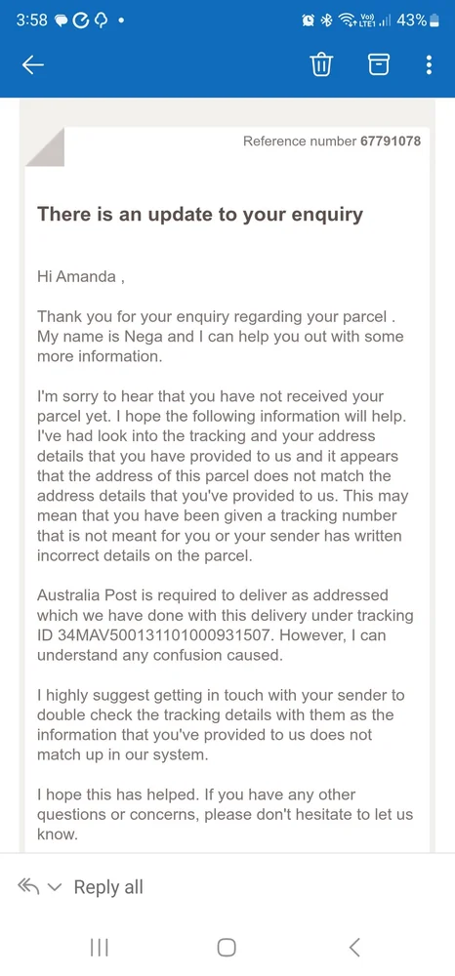This screenshot has height=976, width=455.
Task: Tap the Android navigation back chevron
Action: coord(354,948)
